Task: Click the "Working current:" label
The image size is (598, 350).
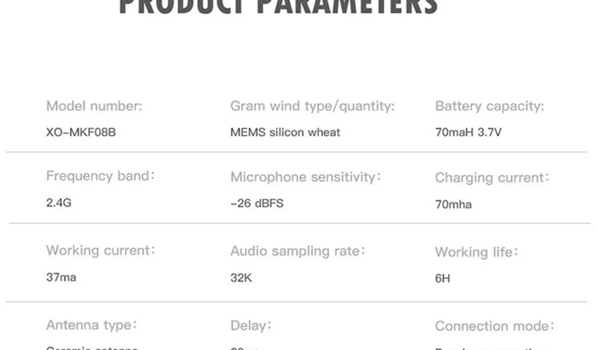Action: click(x=100, y=250)
